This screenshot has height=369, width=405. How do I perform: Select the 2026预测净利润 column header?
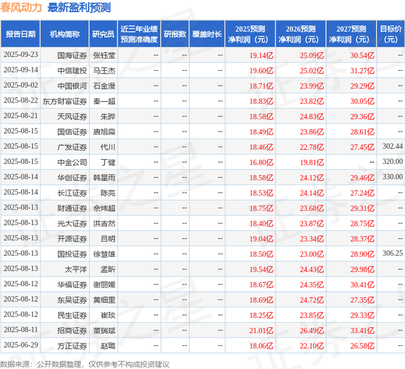[x=301, y=34]
